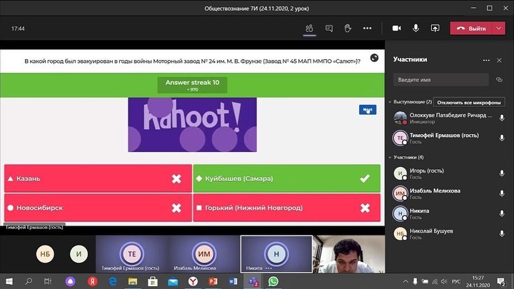Open more actions ellipsis in toolbar
Image resolution: width=514 pixels, height=289 pixels.
tap(367, 29)
